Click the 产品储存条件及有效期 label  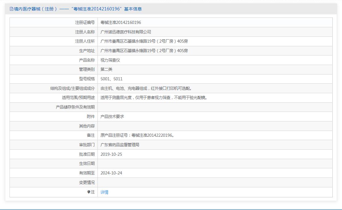[x=75, y=107]
